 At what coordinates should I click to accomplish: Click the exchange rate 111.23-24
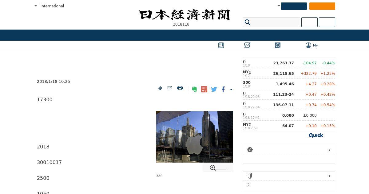click(x=284, y=95)
